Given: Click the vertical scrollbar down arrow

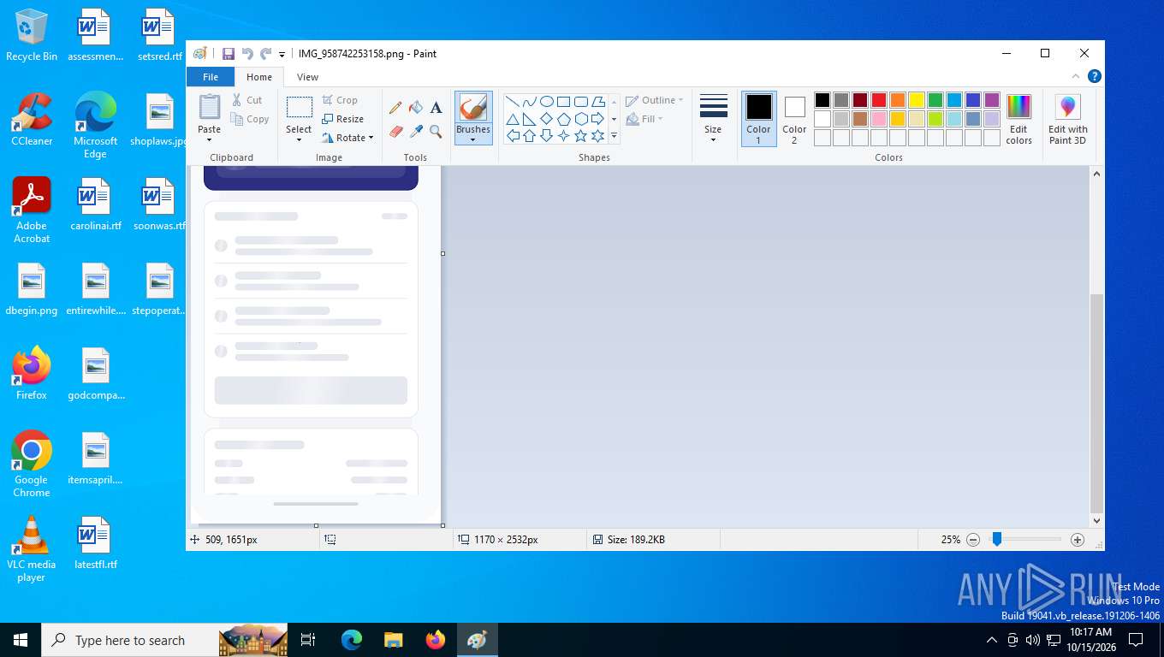Looking at the screenshot, I should pos(1097,519).
